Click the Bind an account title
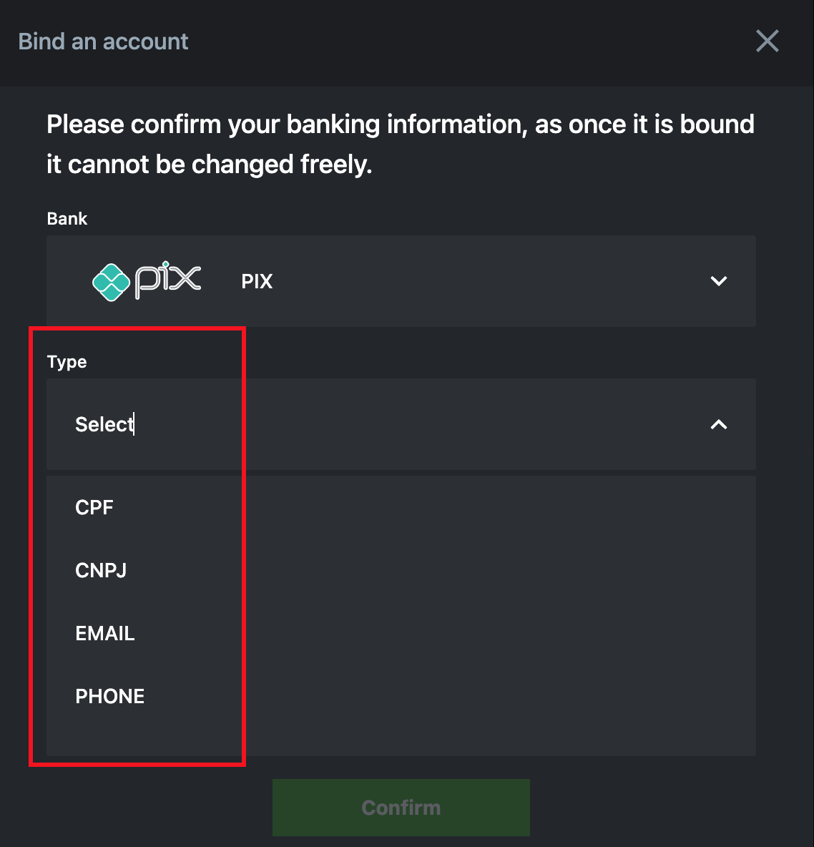The height and width of the screenshot is (847, 814). [103, 41]
